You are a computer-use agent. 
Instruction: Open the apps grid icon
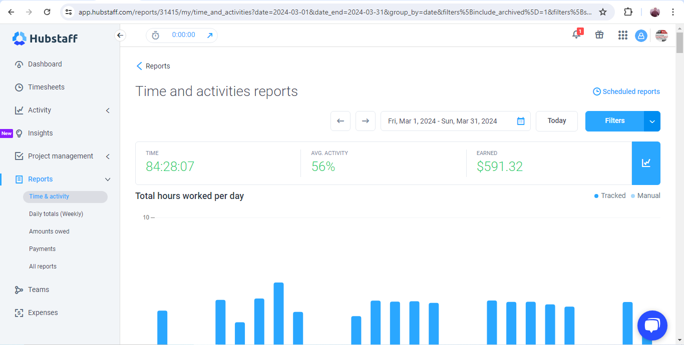tap(622, 35)
